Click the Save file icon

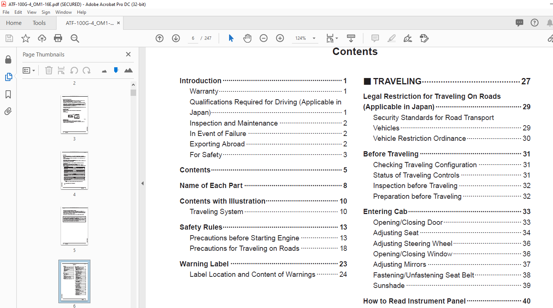(x=9, y=38)
